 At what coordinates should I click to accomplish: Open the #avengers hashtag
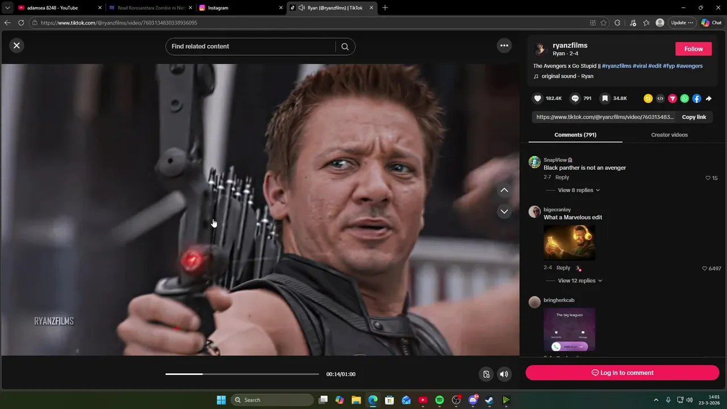[690, 66]
